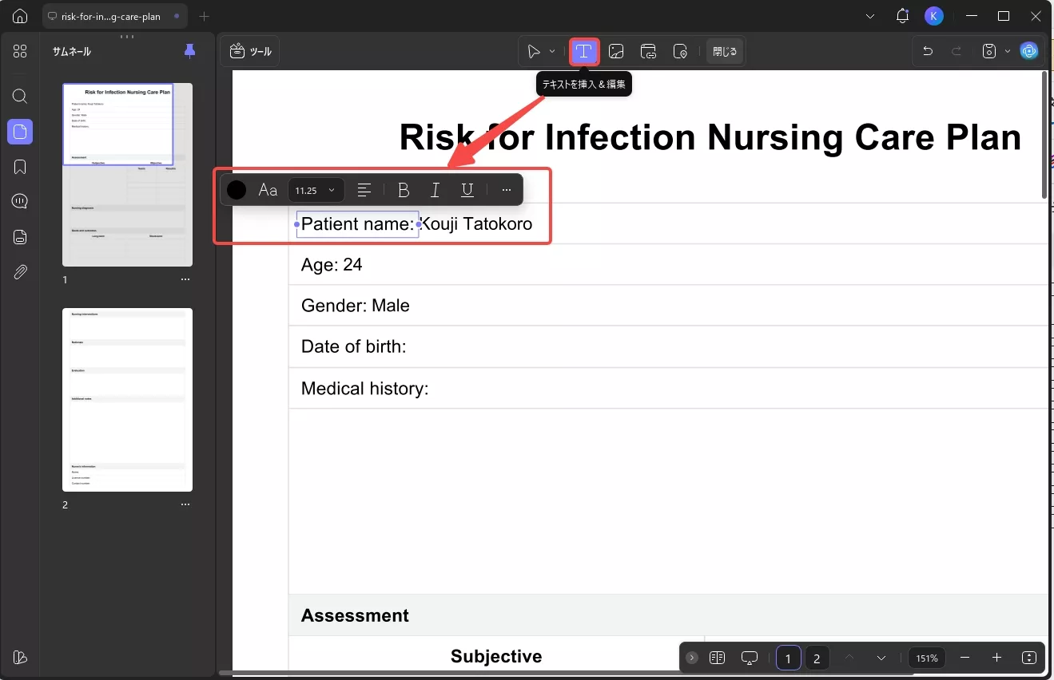Open the notifications bell
The width and height of the screenshot is (1054, 680).
[x=903, y=16]
